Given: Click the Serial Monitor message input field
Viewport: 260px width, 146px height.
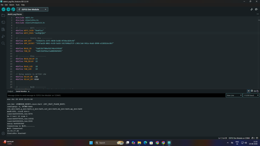Looking at the screenshot, I should [x=116, y=95].
